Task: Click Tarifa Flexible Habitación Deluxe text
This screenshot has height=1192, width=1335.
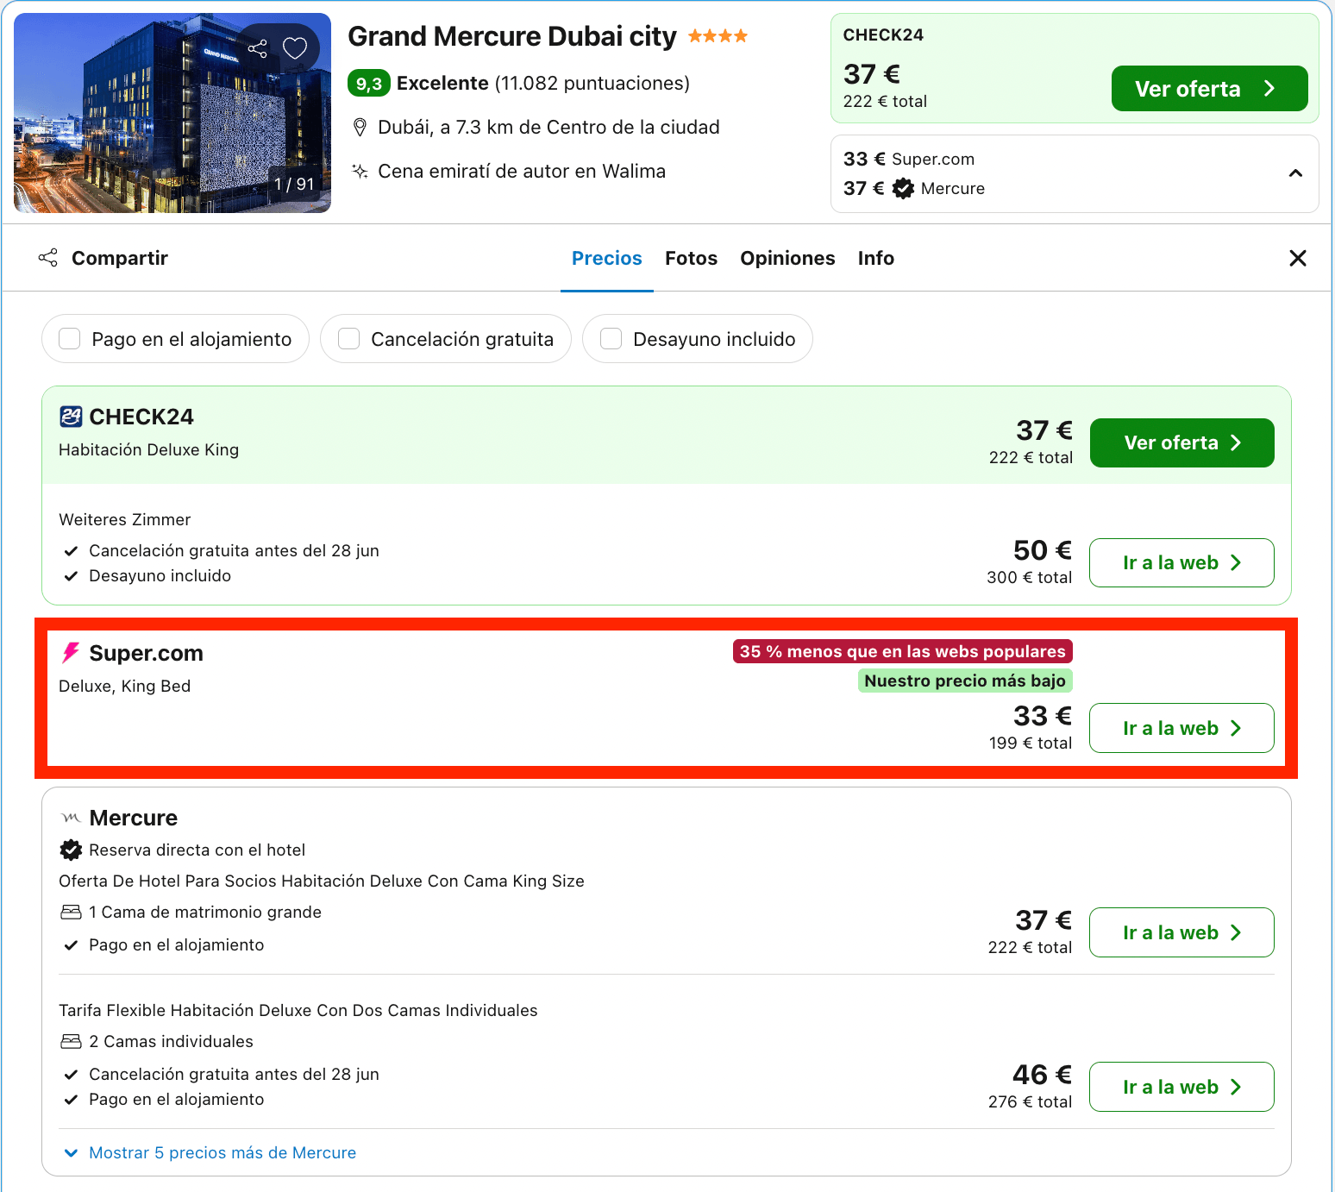Action: [x=298, y=1010]
